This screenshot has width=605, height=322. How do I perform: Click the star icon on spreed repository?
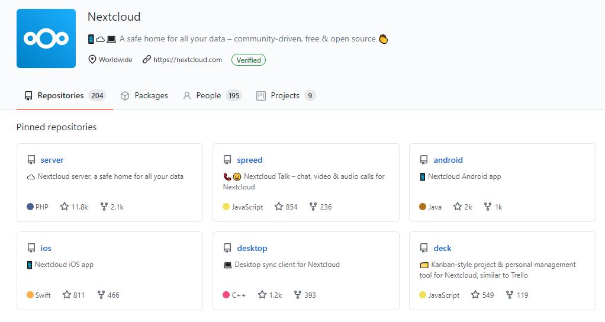(x=278, y=207)
